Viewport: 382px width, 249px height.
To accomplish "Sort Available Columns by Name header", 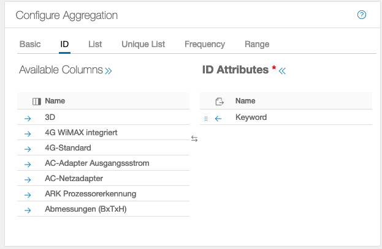I will (x=55, y=101).
